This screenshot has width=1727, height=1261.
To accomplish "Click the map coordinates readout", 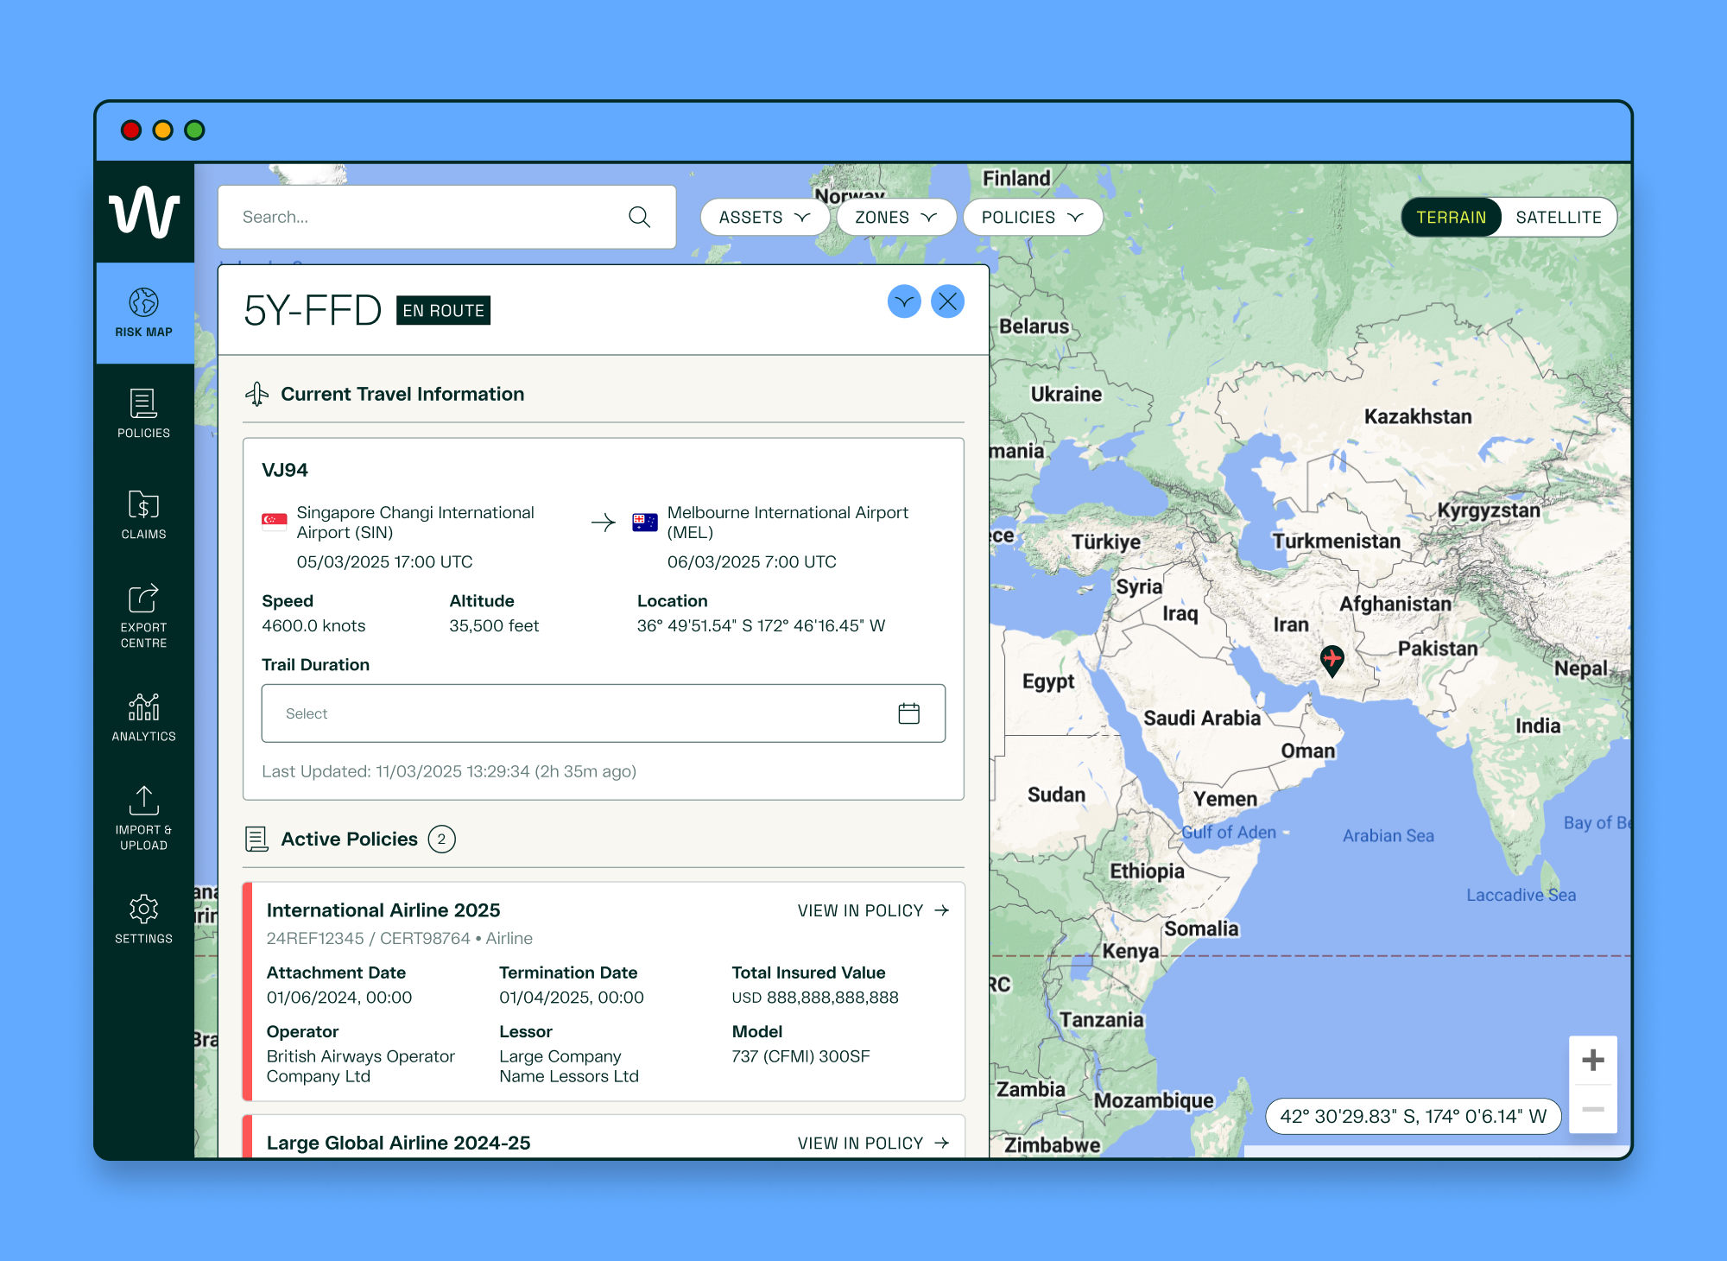I will tap(1414, 1116).
